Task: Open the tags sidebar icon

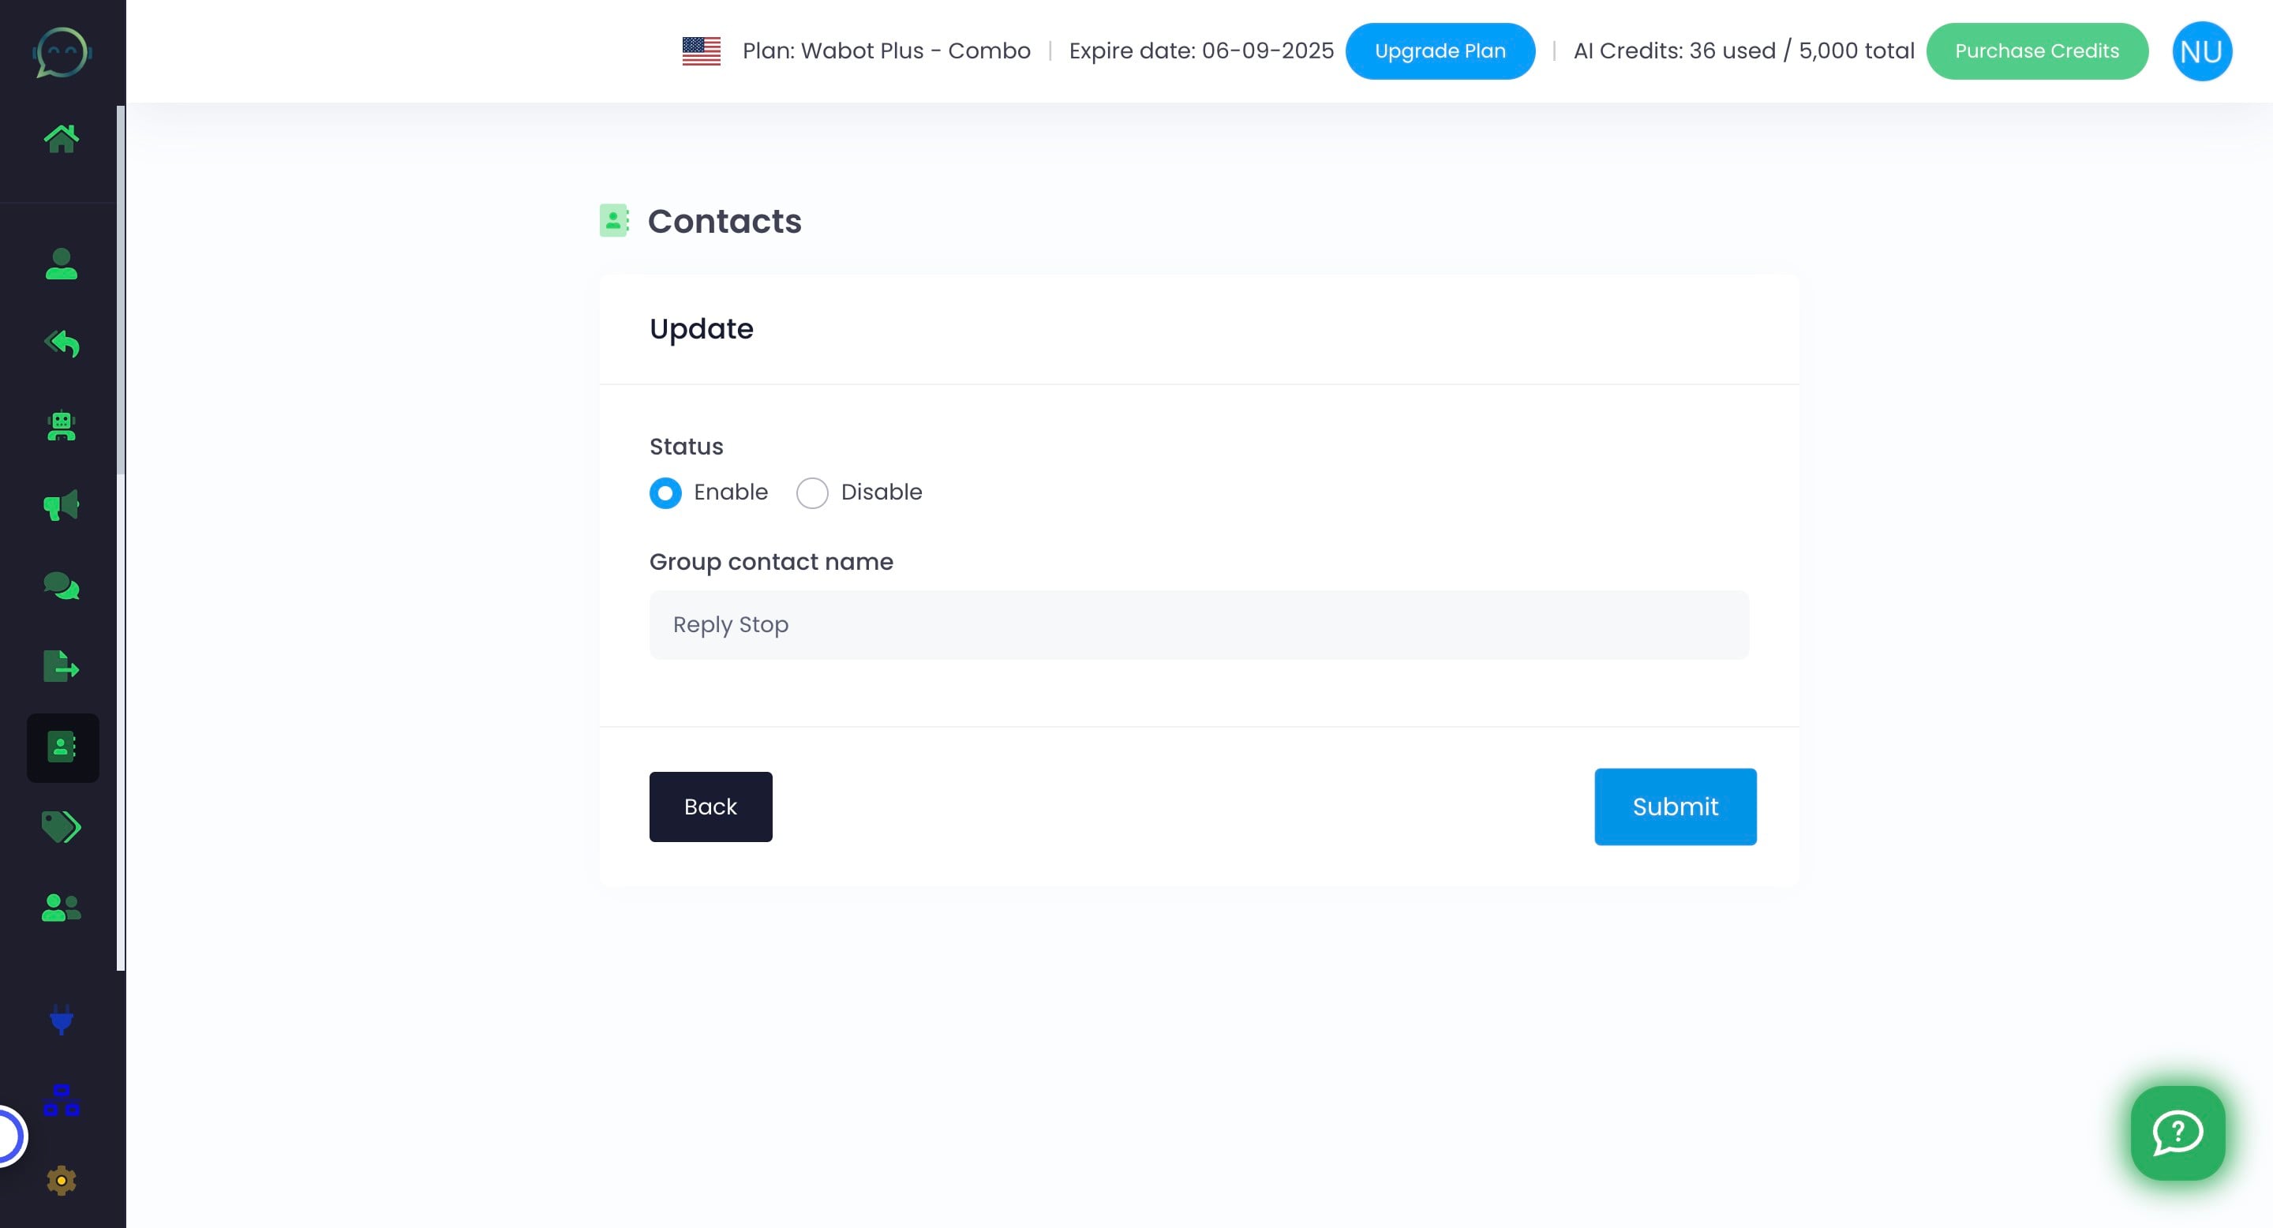Action: (61, 826)
